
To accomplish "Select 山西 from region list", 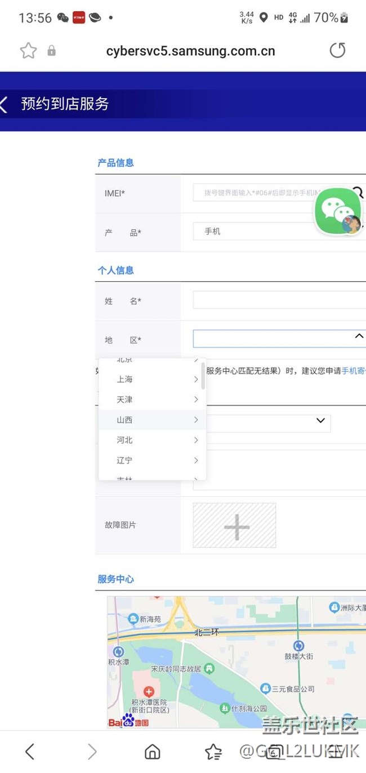I will [125, 420].
